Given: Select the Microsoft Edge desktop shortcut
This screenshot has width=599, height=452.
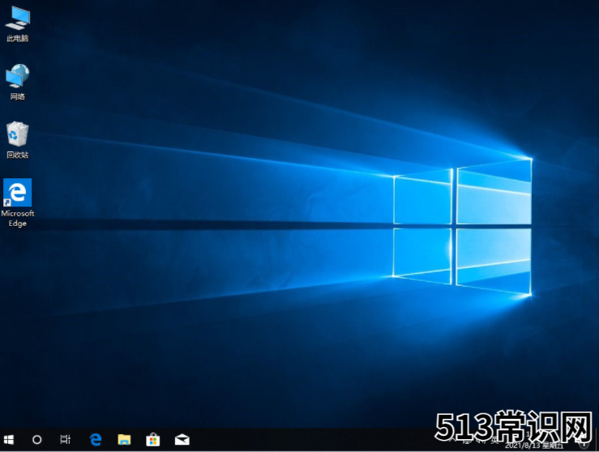Looking at the screenshot, I should [18, 203].
